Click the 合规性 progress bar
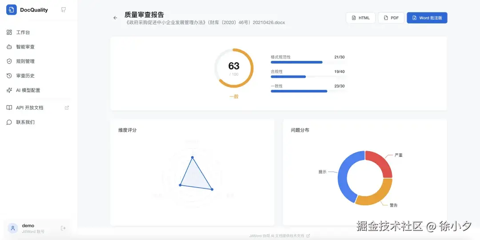The image size is (480, 240). click(x=308, y=76)
